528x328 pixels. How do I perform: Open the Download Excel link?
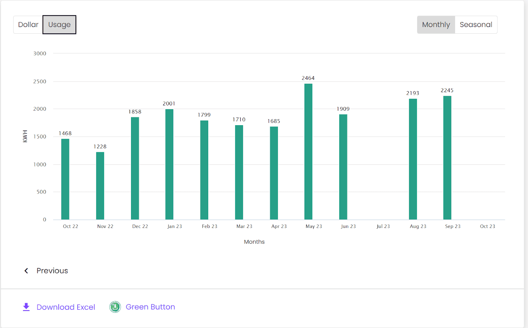[66, 307]
